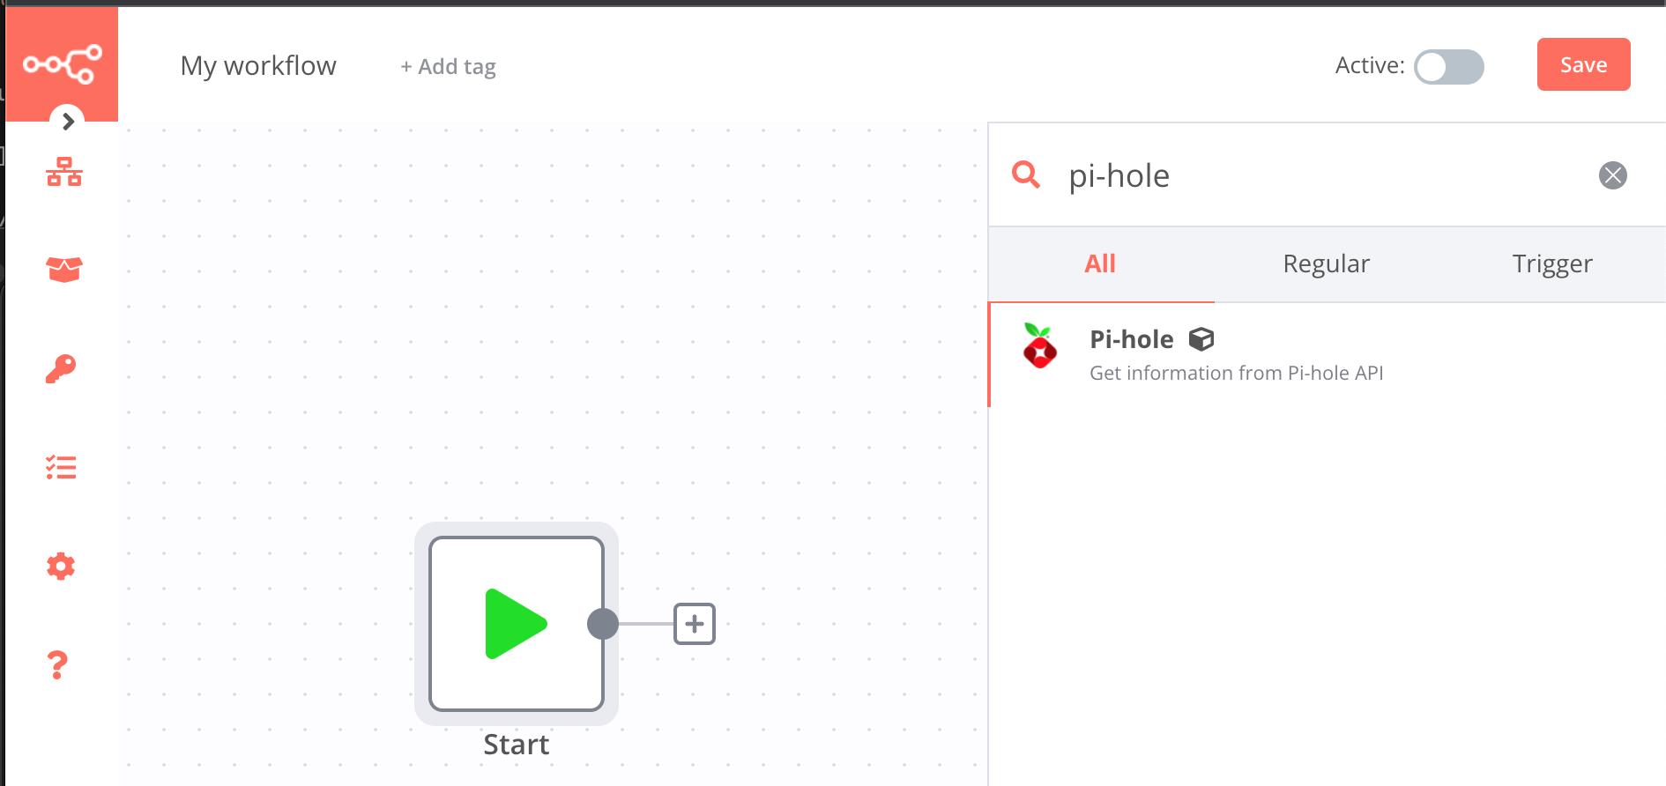This screenshot has width=1666, height=786.
Task: Open Credentials with the key icon
Action: [x=61, y=368]
